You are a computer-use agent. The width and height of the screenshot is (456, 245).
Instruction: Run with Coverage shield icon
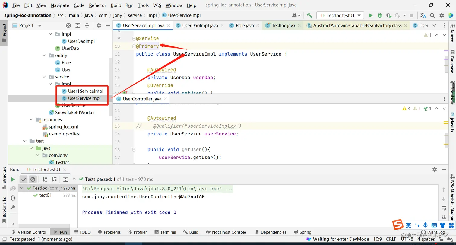(x=389, y=15)
